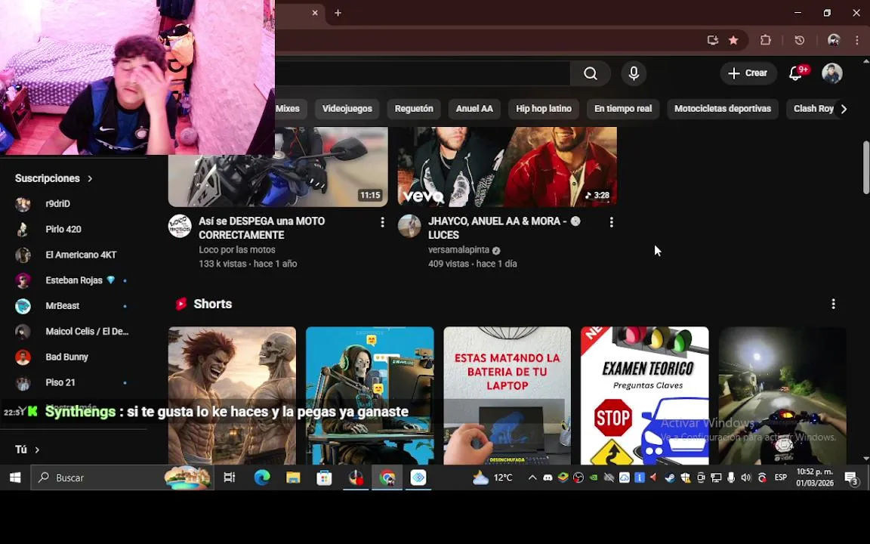Open volume control speaker icon
The image size is (870, 544).
[745, 478]
